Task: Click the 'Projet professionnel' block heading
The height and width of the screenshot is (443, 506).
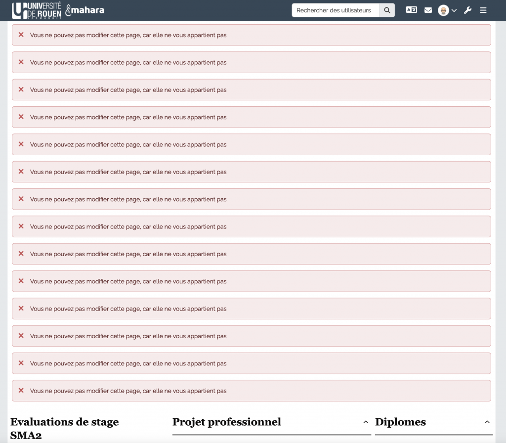Action: (226, 422)
